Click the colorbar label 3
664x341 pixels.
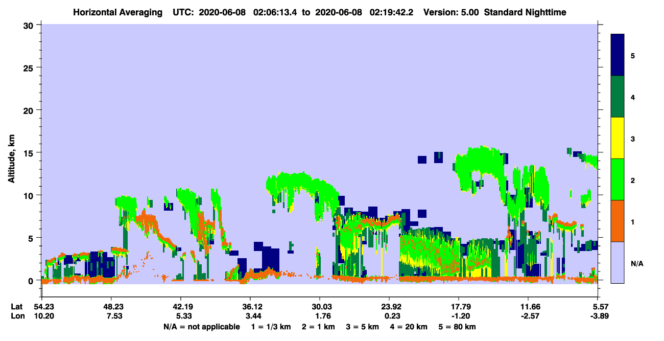coord(633,139)
